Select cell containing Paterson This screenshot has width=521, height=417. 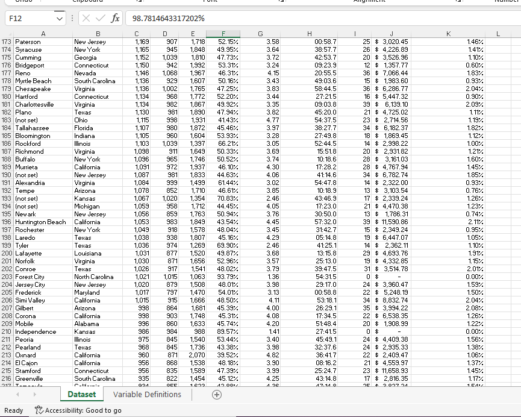[43, 42]
